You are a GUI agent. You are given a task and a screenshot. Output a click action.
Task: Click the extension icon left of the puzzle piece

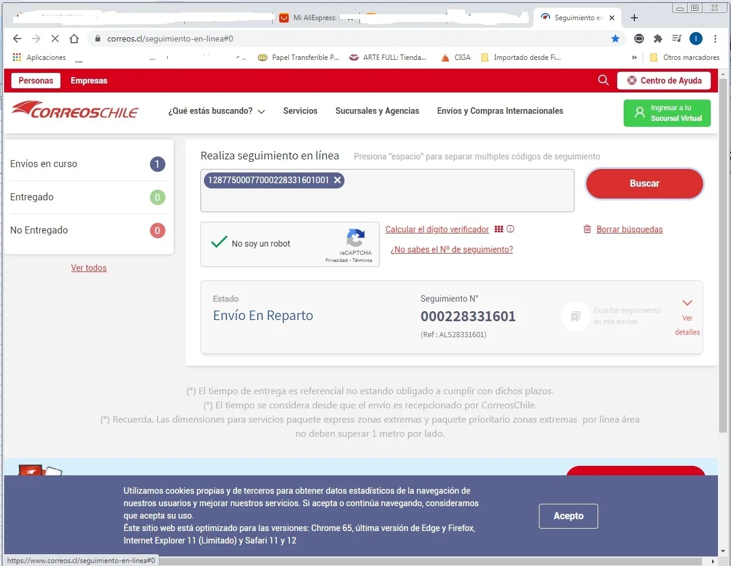coord(639,39)
